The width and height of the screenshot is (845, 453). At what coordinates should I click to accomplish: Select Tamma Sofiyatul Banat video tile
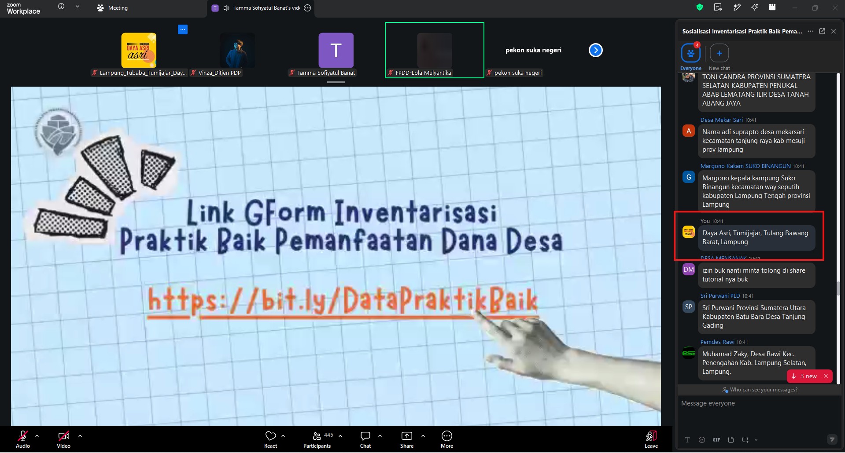coord(336,50)
